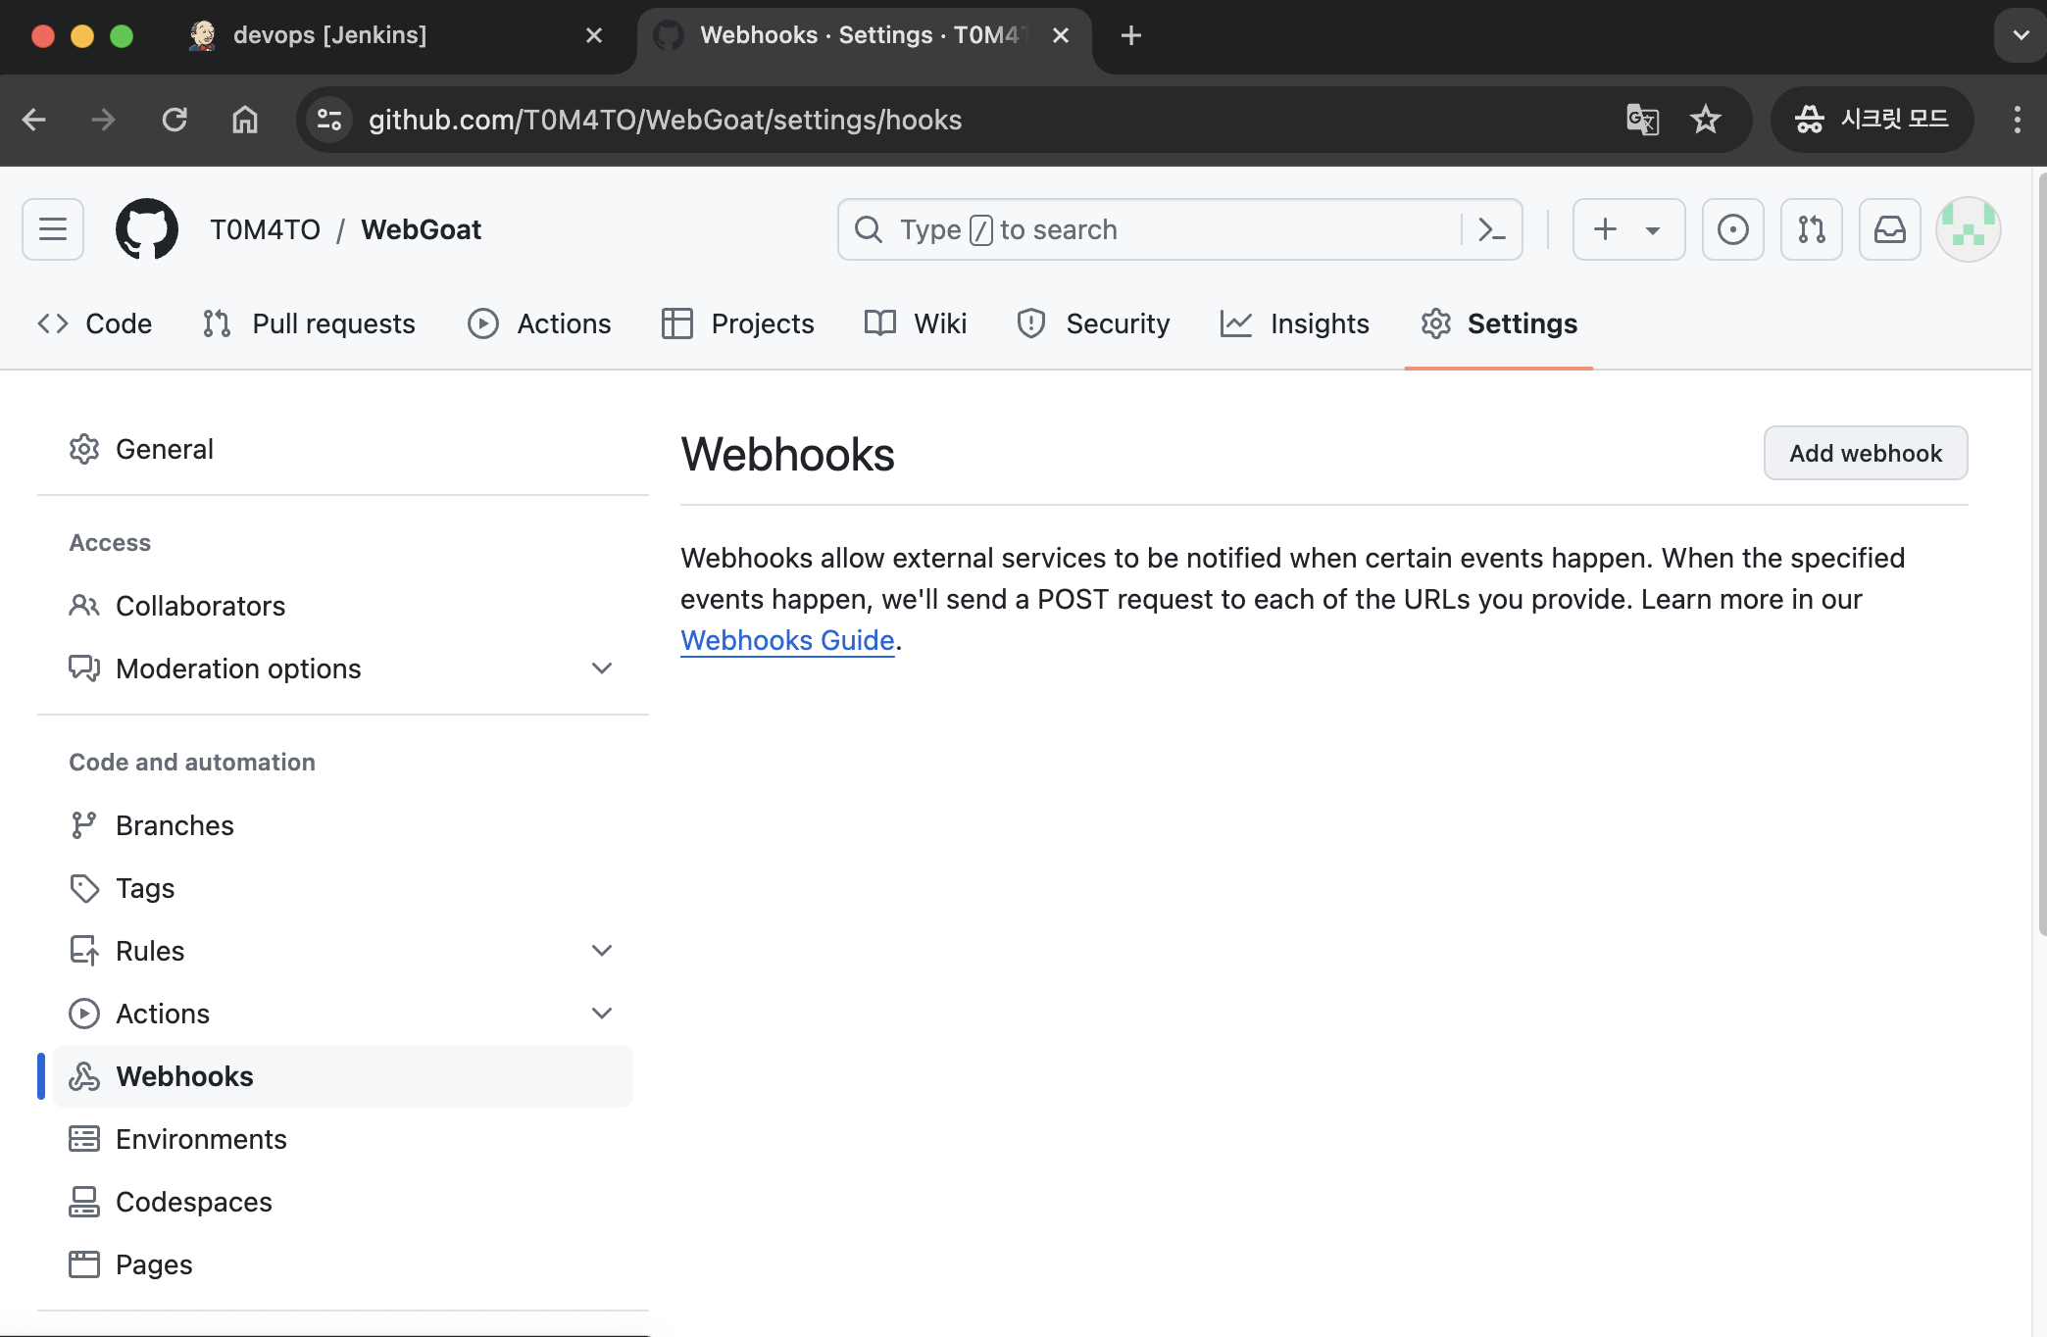Open the GitHub hamburger navigation menu
The height and width of the screenshot is (1337, 2047).
coord(53,229)
